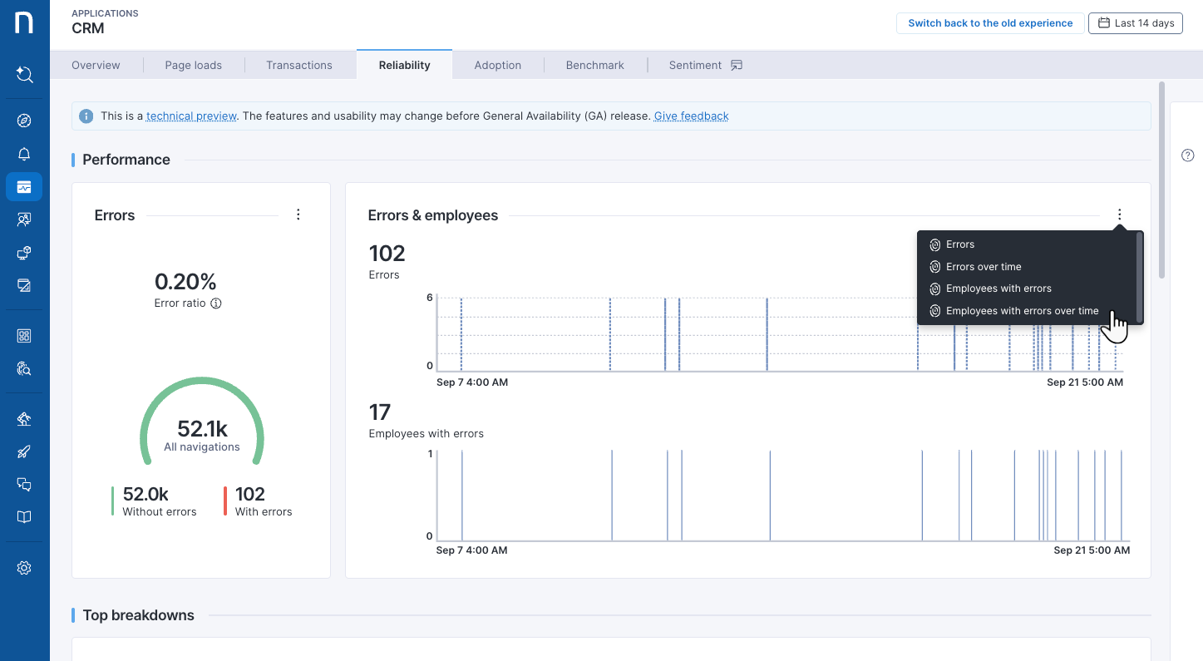Click the page vertical scrollbar
The height and width of the screenshot is (661, 1203).
coord(1161,179)
